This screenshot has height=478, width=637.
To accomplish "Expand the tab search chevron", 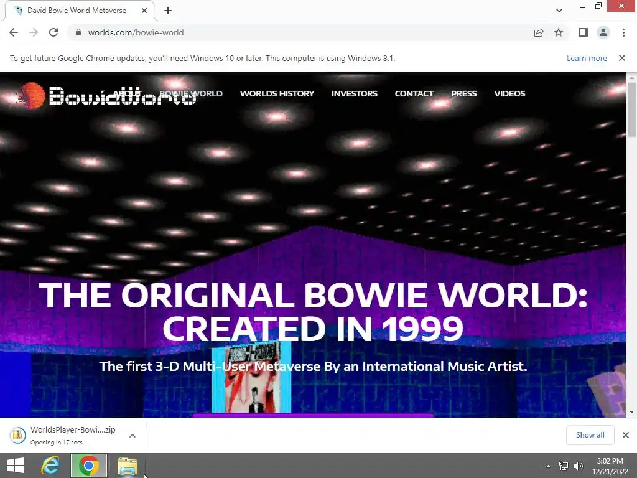I will pos(559,11).
